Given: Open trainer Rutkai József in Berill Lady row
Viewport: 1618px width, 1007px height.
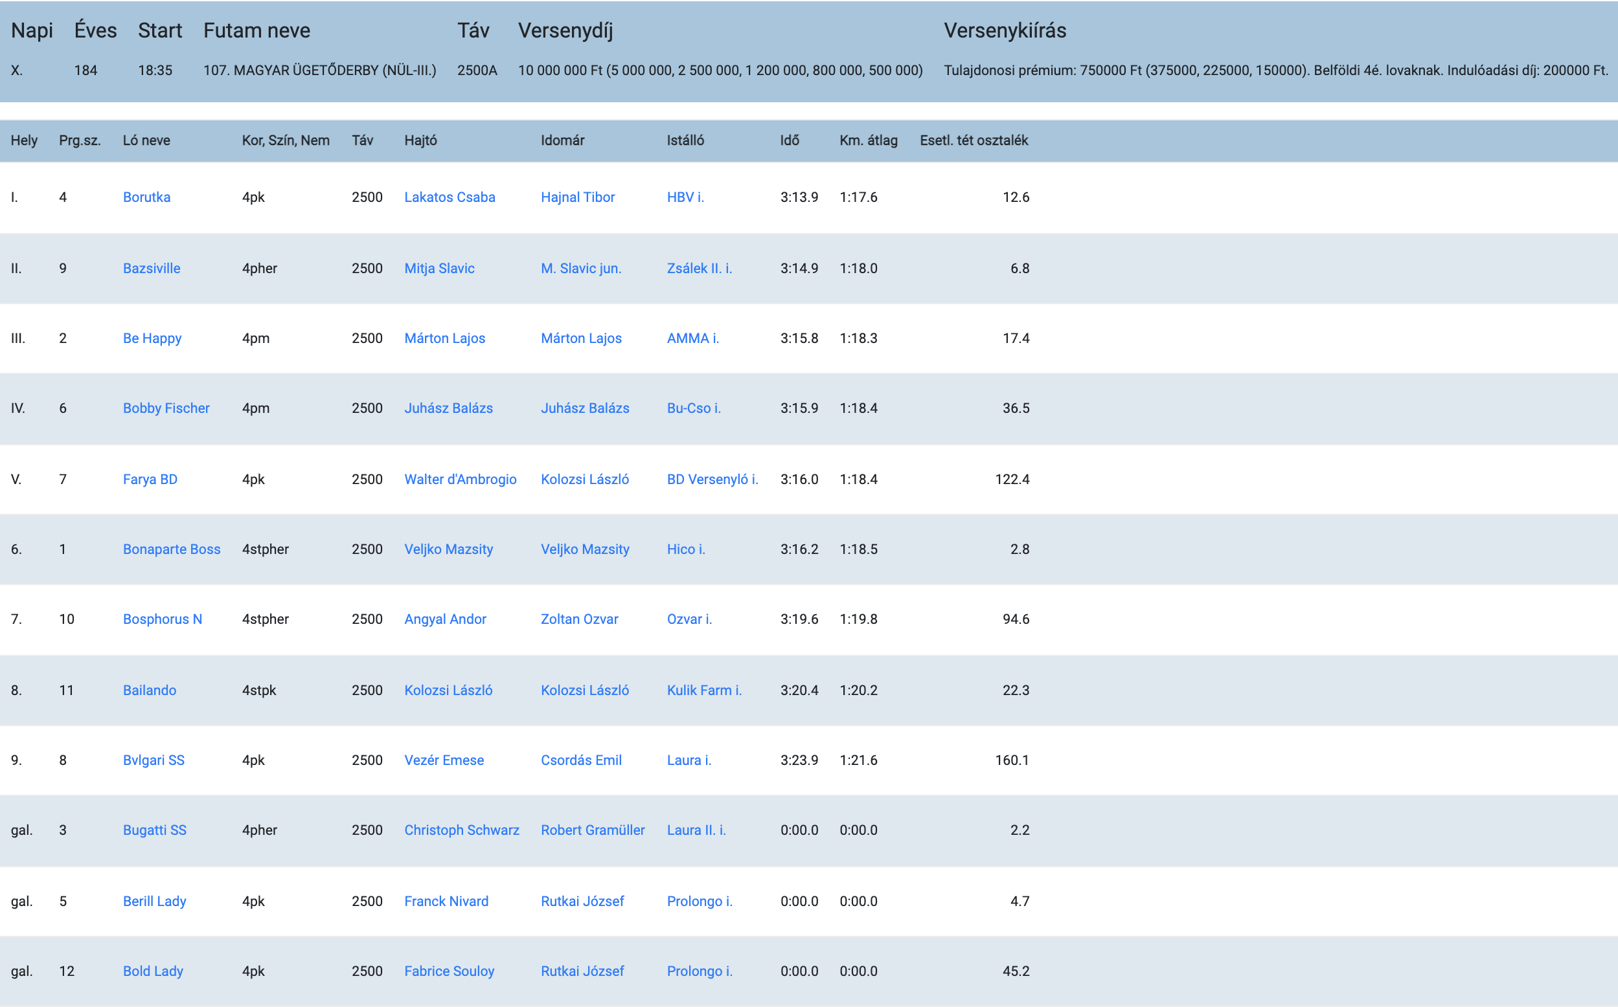Looking at the screenshot, I should [x=582, y=902].
